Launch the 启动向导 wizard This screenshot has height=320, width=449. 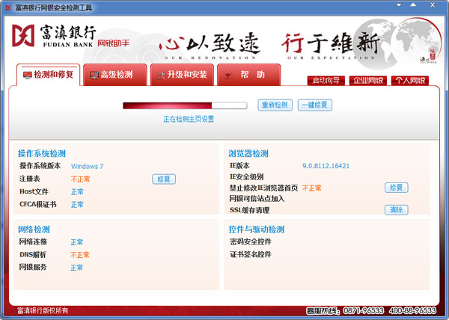click(x=327, y=81)
